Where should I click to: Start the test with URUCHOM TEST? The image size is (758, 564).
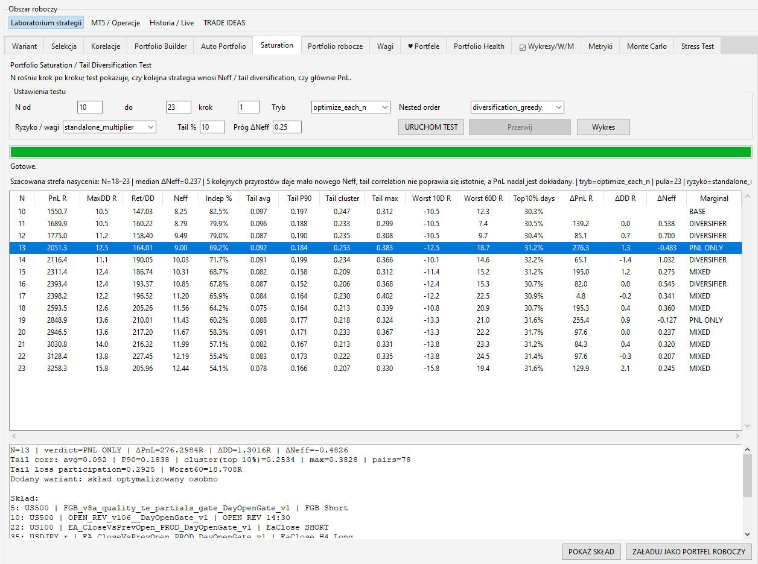pyautogui.click(x=432, y=127)
